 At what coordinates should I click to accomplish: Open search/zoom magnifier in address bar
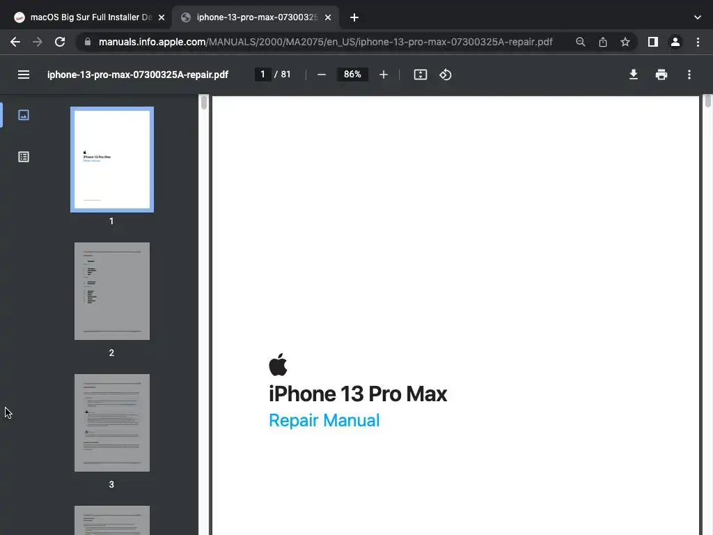[580, 42]
